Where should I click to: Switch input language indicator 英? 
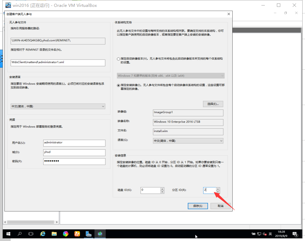(x=270, y=234)
